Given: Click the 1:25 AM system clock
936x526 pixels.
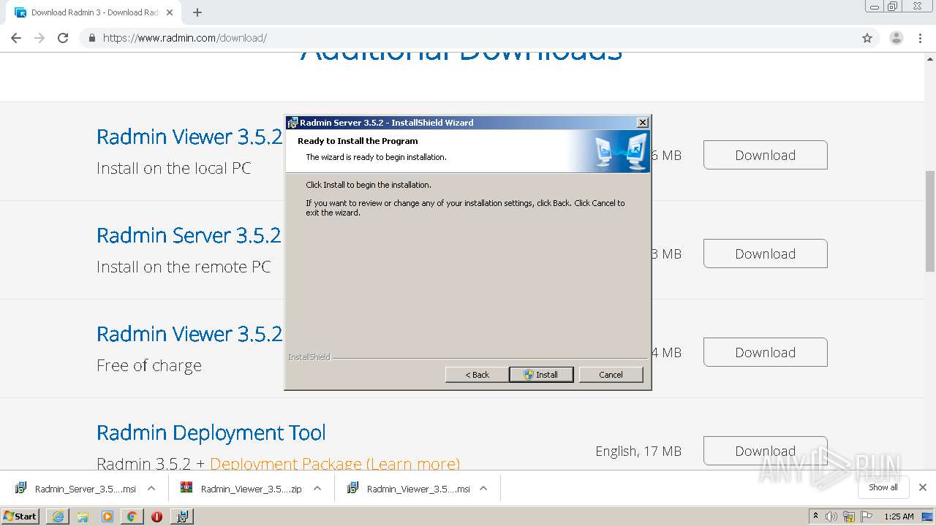Looking at the screenshot, I should point(899,517).
